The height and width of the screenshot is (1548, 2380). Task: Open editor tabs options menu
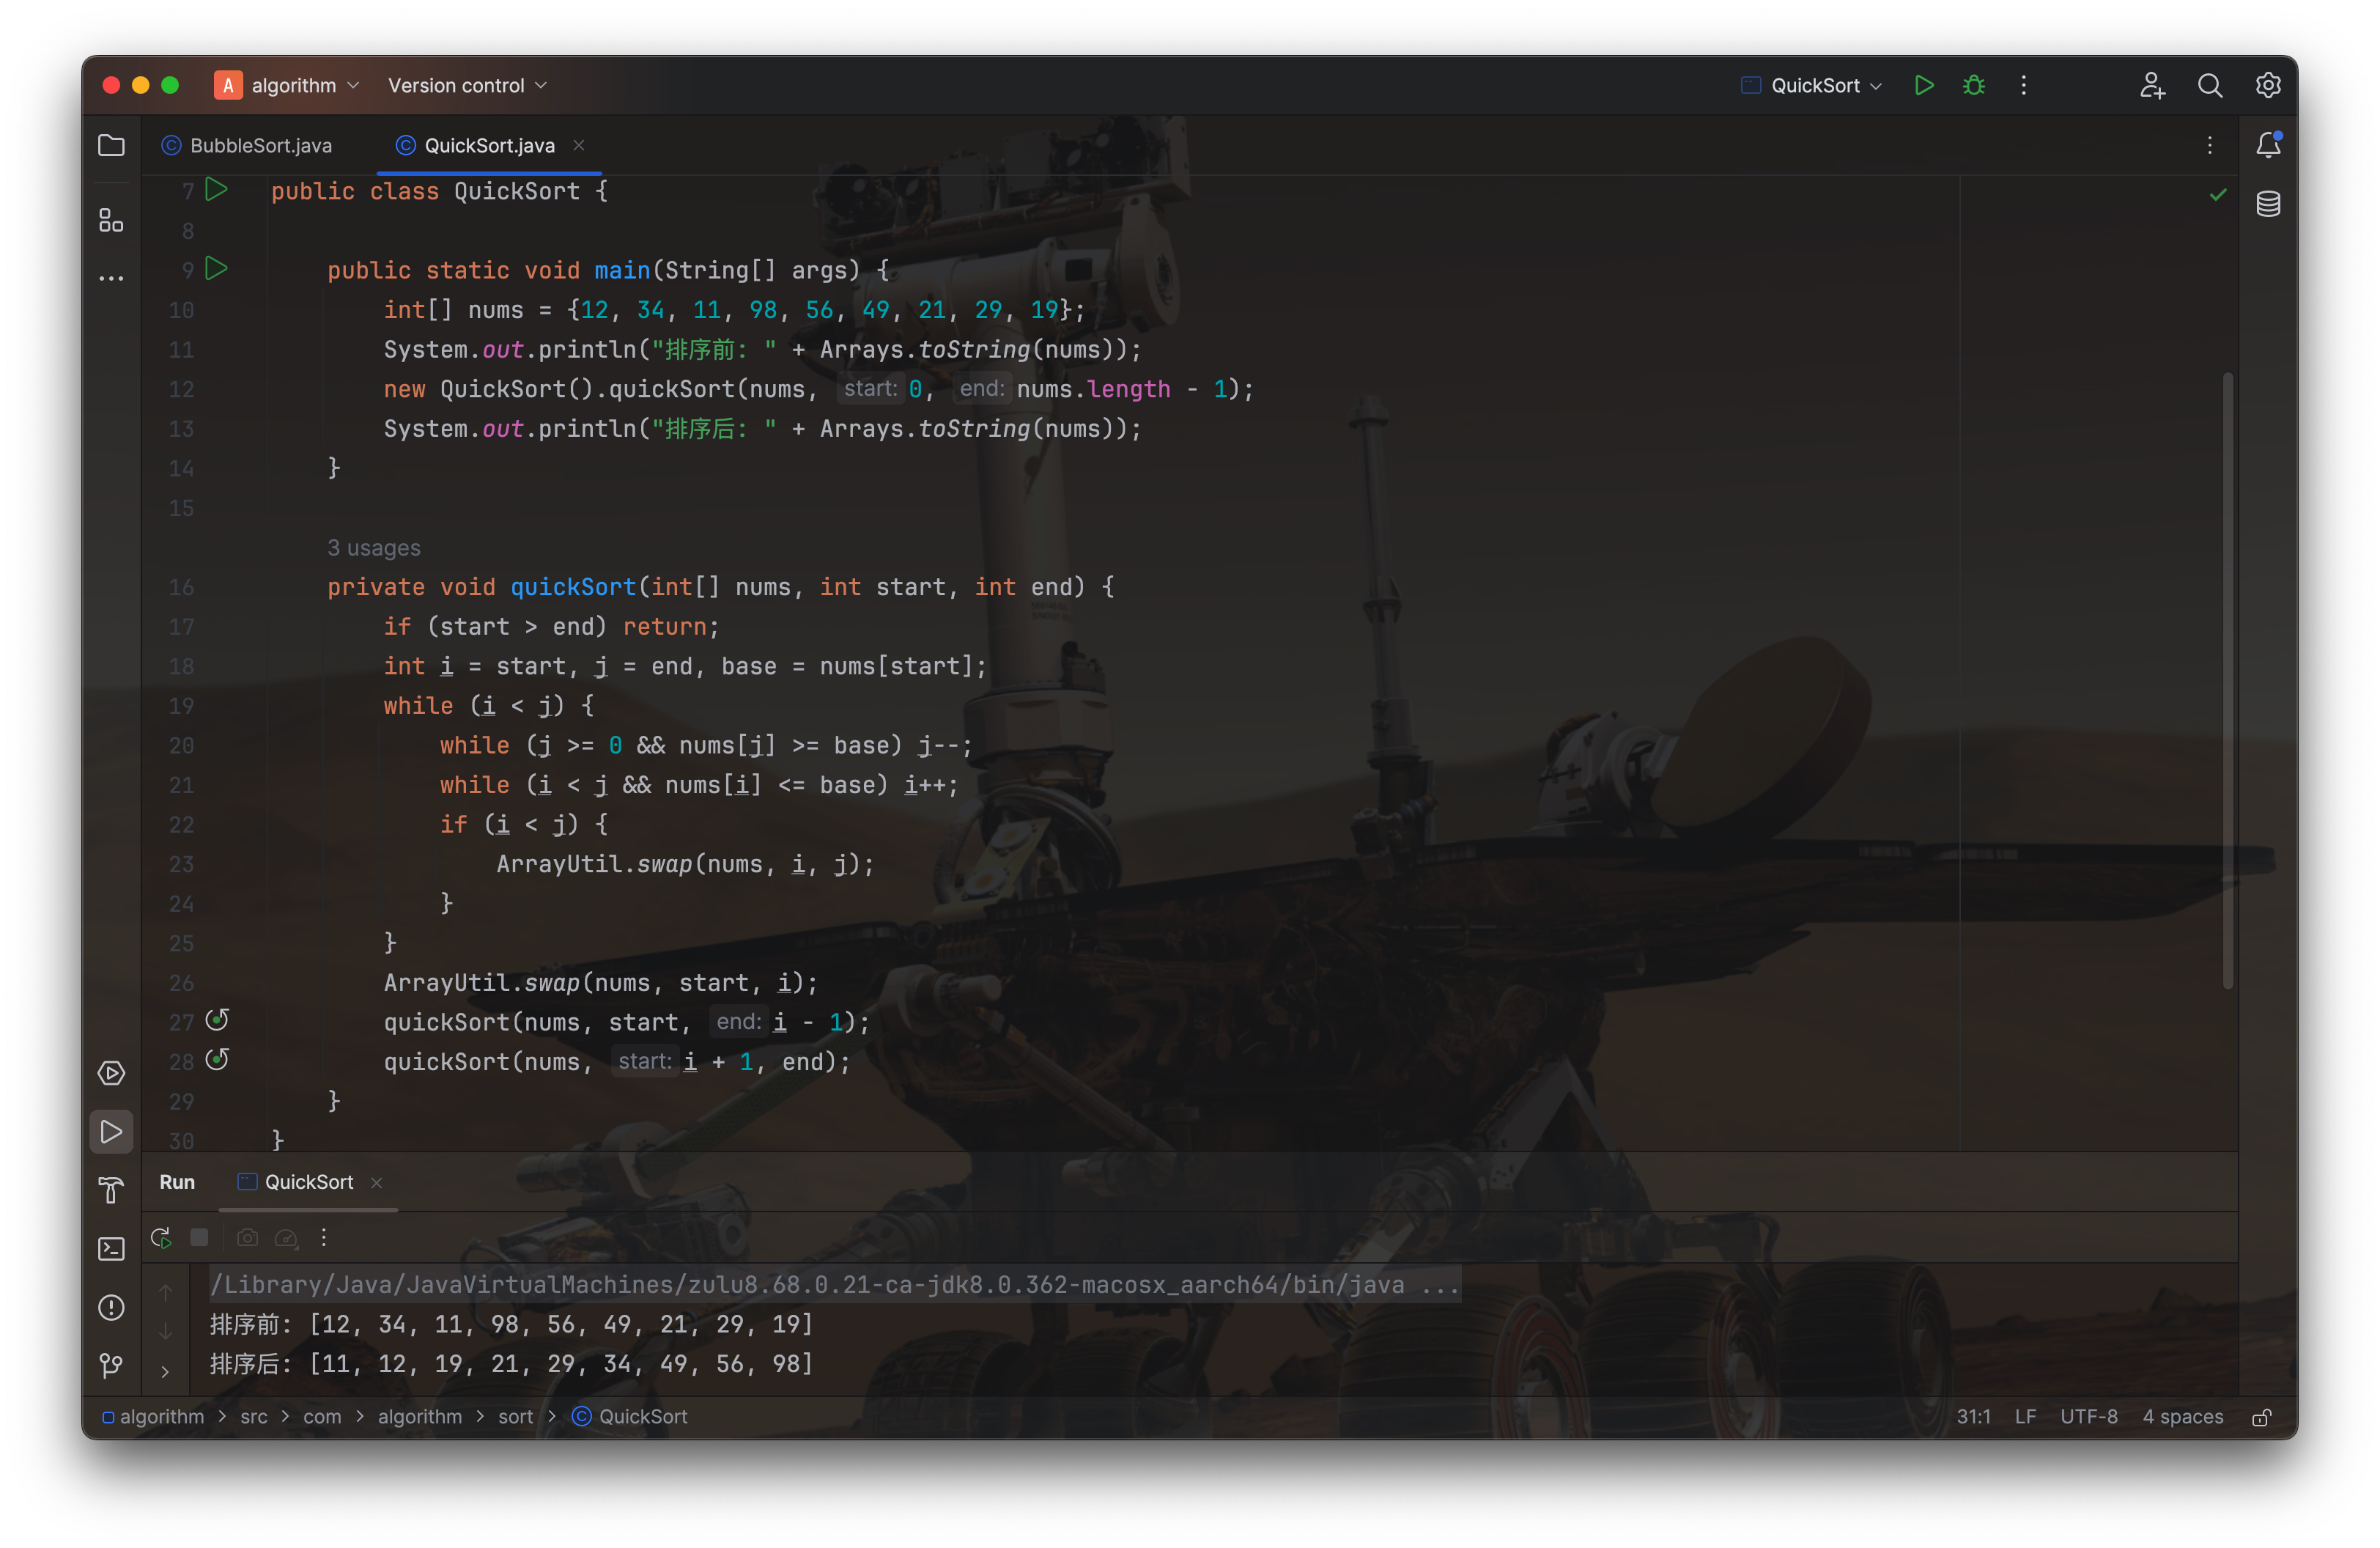point(2210,146)
